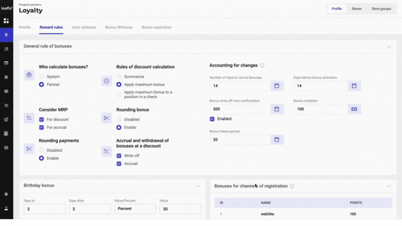Click the Stores button at top right
The height and width of the screenshot is (226, 402).
click(356, 9)
